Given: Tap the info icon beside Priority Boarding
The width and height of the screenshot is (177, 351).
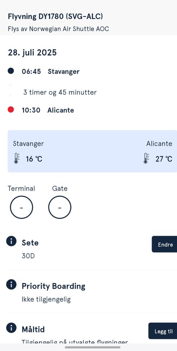Looking at the screenshot, I should click(x=11, y=284).
